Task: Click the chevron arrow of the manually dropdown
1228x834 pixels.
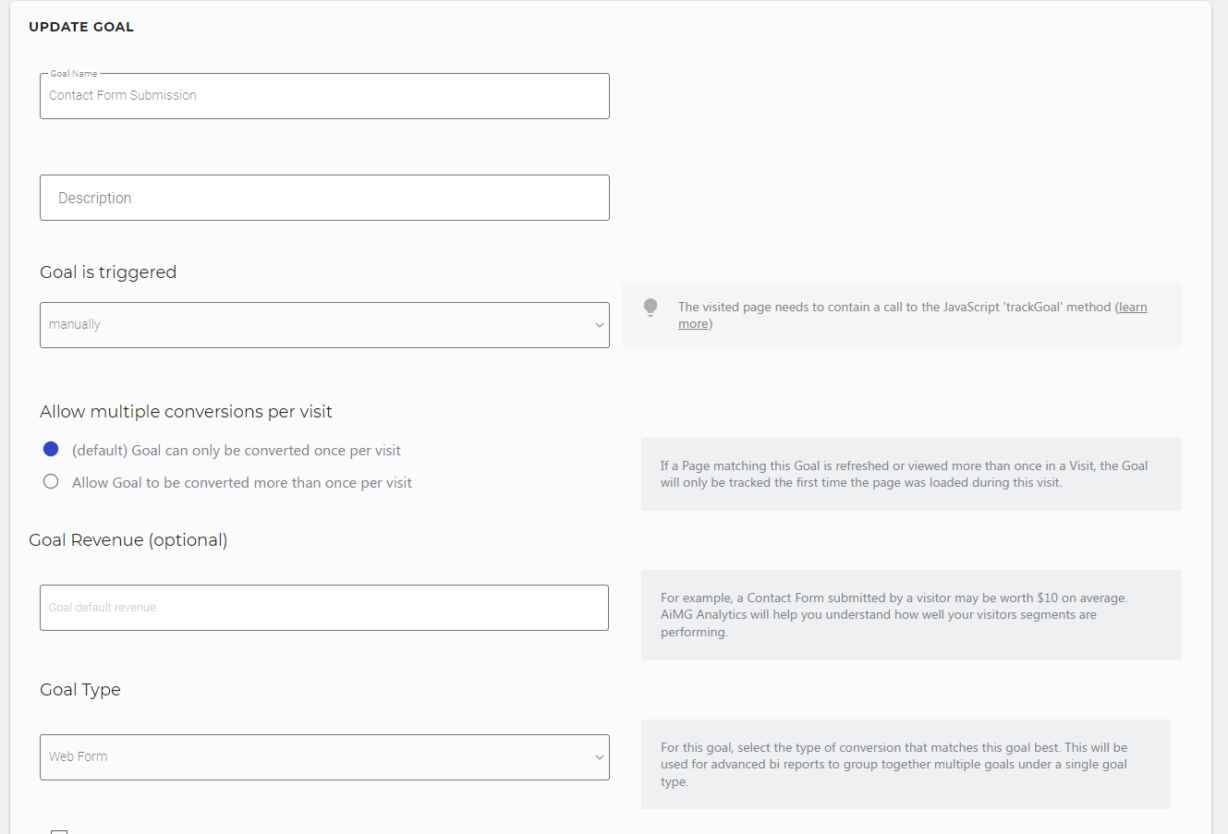Action: (599, 325)
